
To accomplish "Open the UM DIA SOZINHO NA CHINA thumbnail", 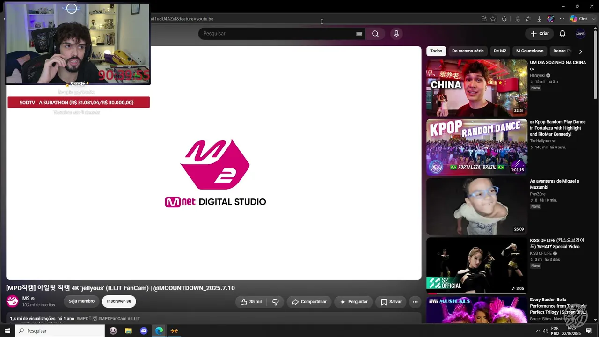I will (477, 88).
